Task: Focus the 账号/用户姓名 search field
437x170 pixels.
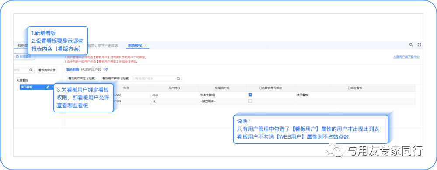Action: pyautogui.click(x=158, y=78)
